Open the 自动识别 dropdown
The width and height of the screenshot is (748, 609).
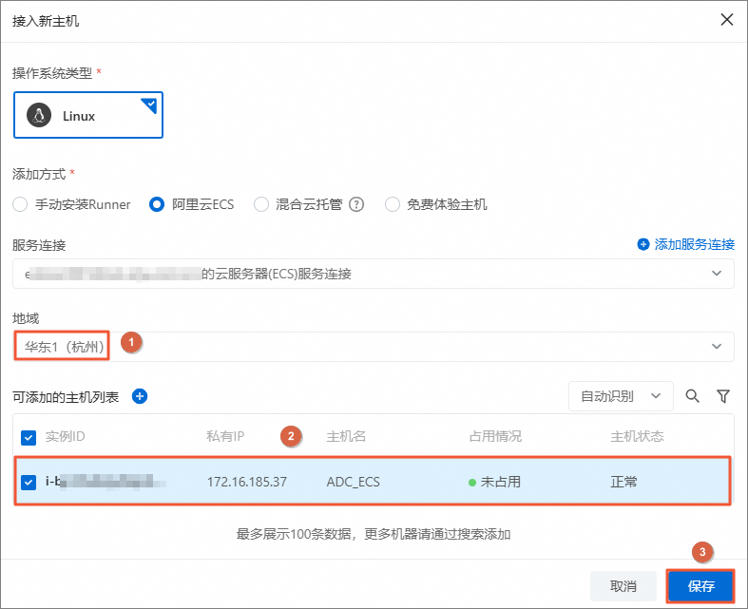[621, 396]
